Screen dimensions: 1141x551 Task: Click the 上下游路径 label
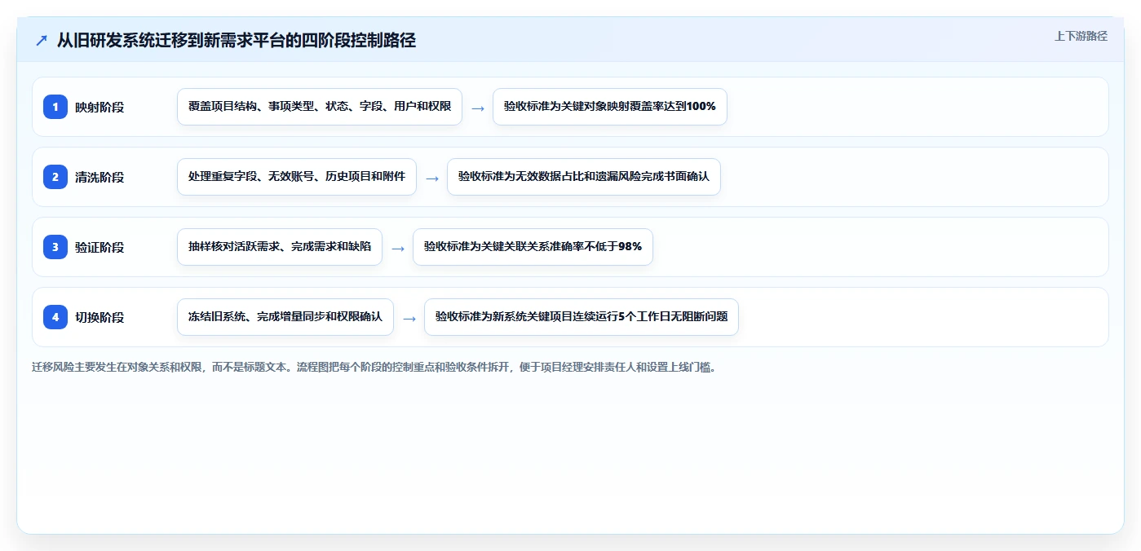pos(1081,36)
